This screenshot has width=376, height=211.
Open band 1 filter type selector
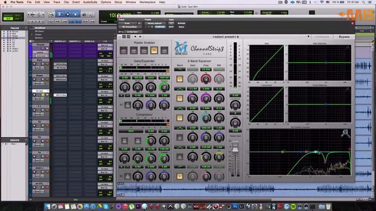(x=180, y=69)
